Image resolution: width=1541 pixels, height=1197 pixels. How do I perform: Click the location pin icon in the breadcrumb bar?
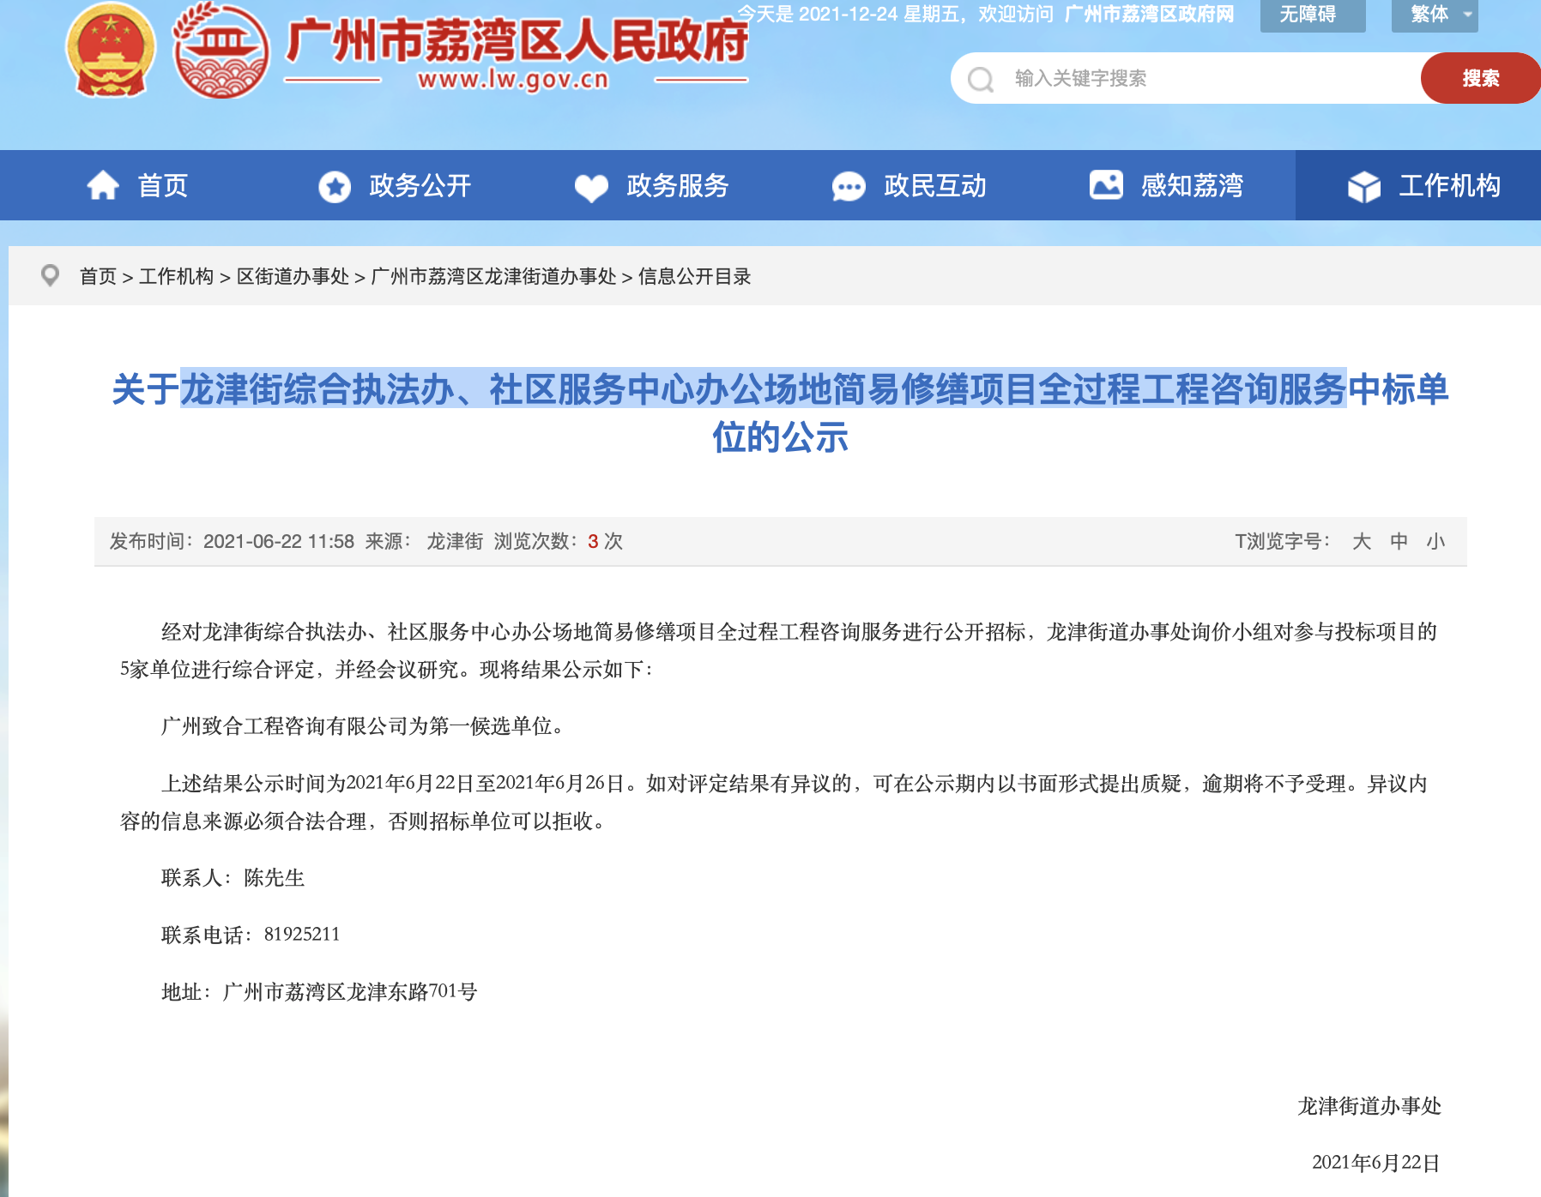49,276
